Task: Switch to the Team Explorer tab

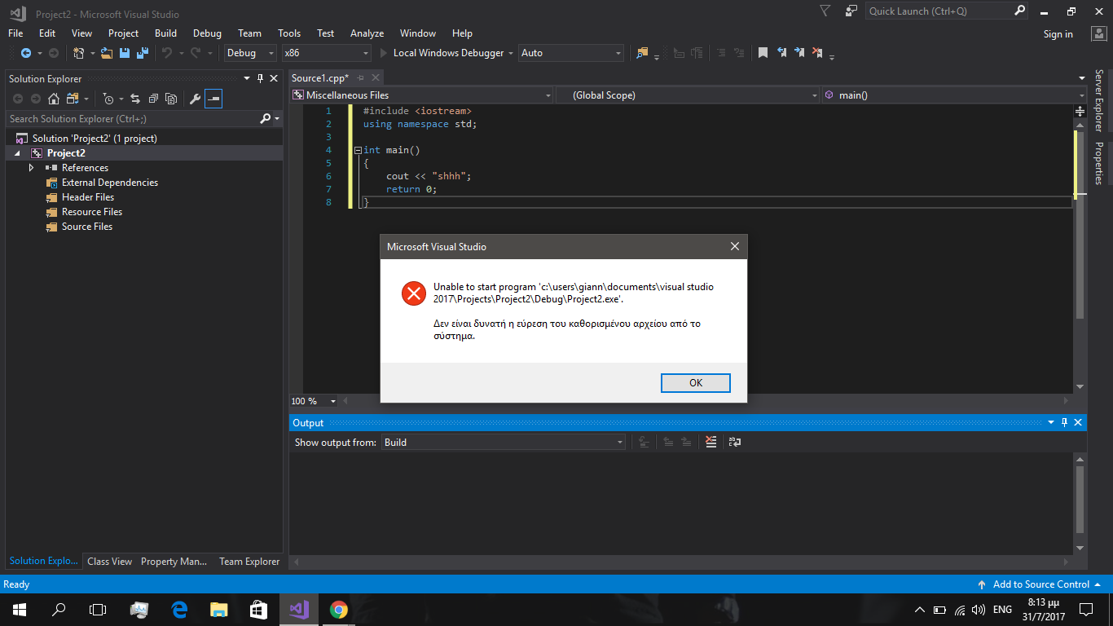Action: click(x=249, y=562)
